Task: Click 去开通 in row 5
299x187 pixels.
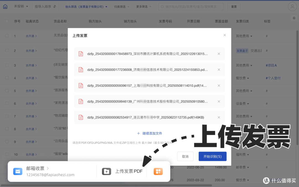Action: [x=31, y=91]
